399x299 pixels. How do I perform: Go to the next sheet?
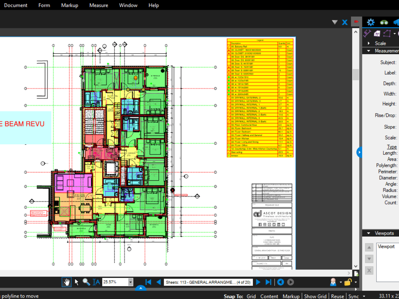click(258, 282)
